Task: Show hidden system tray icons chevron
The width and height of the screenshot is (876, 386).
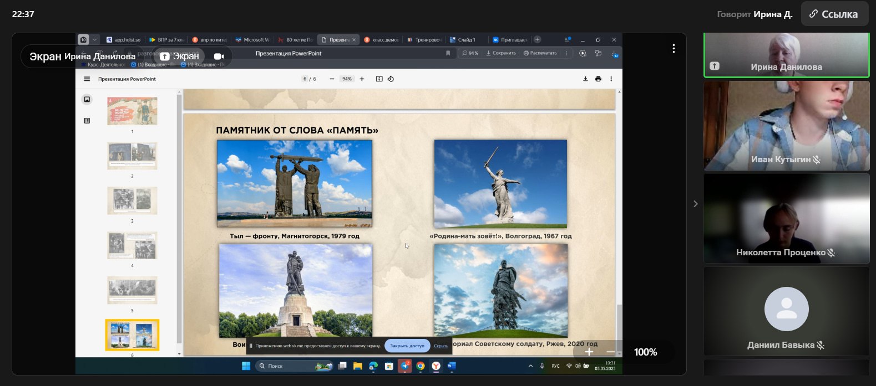Action: (530, 366)
